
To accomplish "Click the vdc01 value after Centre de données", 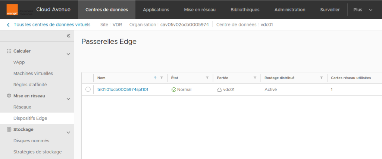I will [267, 25].
